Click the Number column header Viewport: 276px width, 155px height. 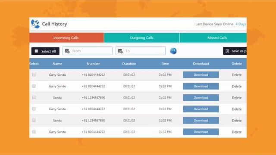coord(93,64)
